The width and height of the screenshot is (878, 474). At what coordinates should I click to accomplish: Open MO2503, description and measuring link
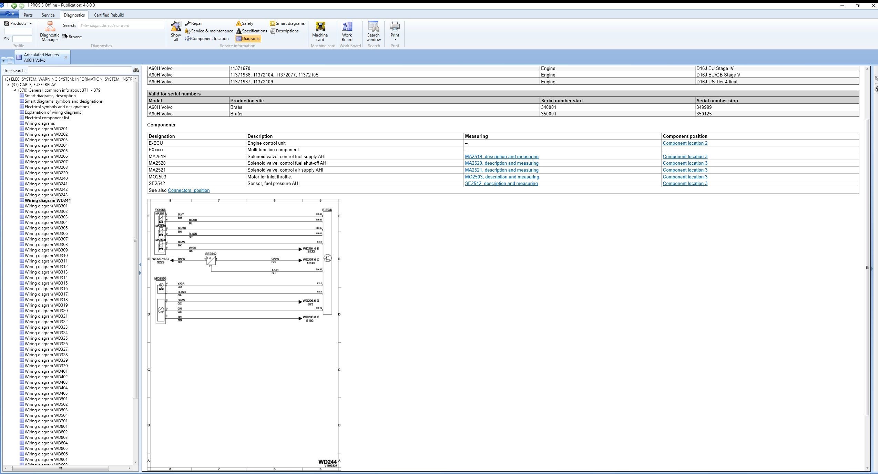[x=502, y=177]
